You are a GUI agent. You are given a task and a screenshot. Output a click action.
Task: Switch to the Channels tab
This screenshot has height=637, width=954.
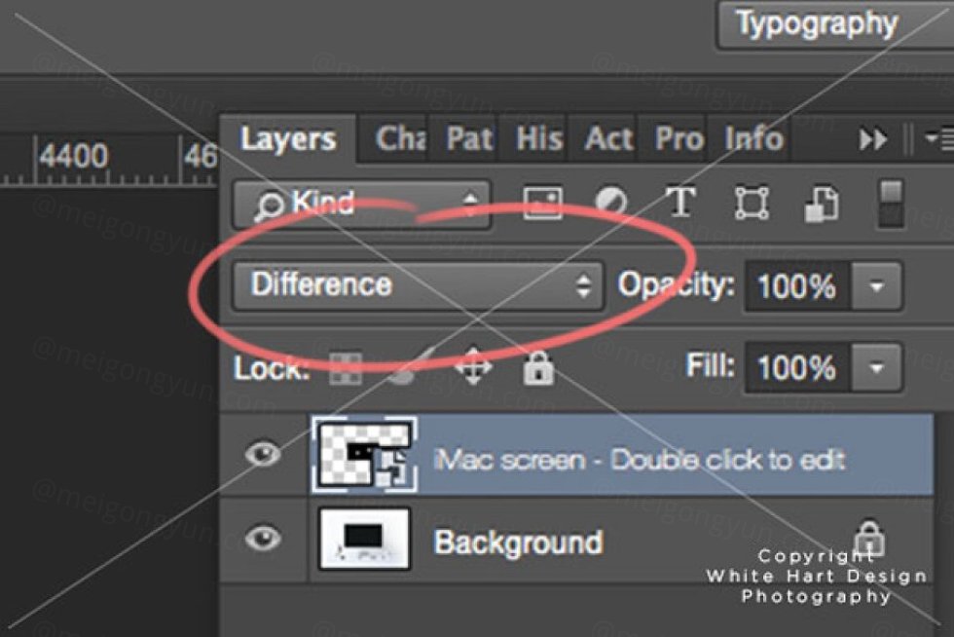click(400, 139)
